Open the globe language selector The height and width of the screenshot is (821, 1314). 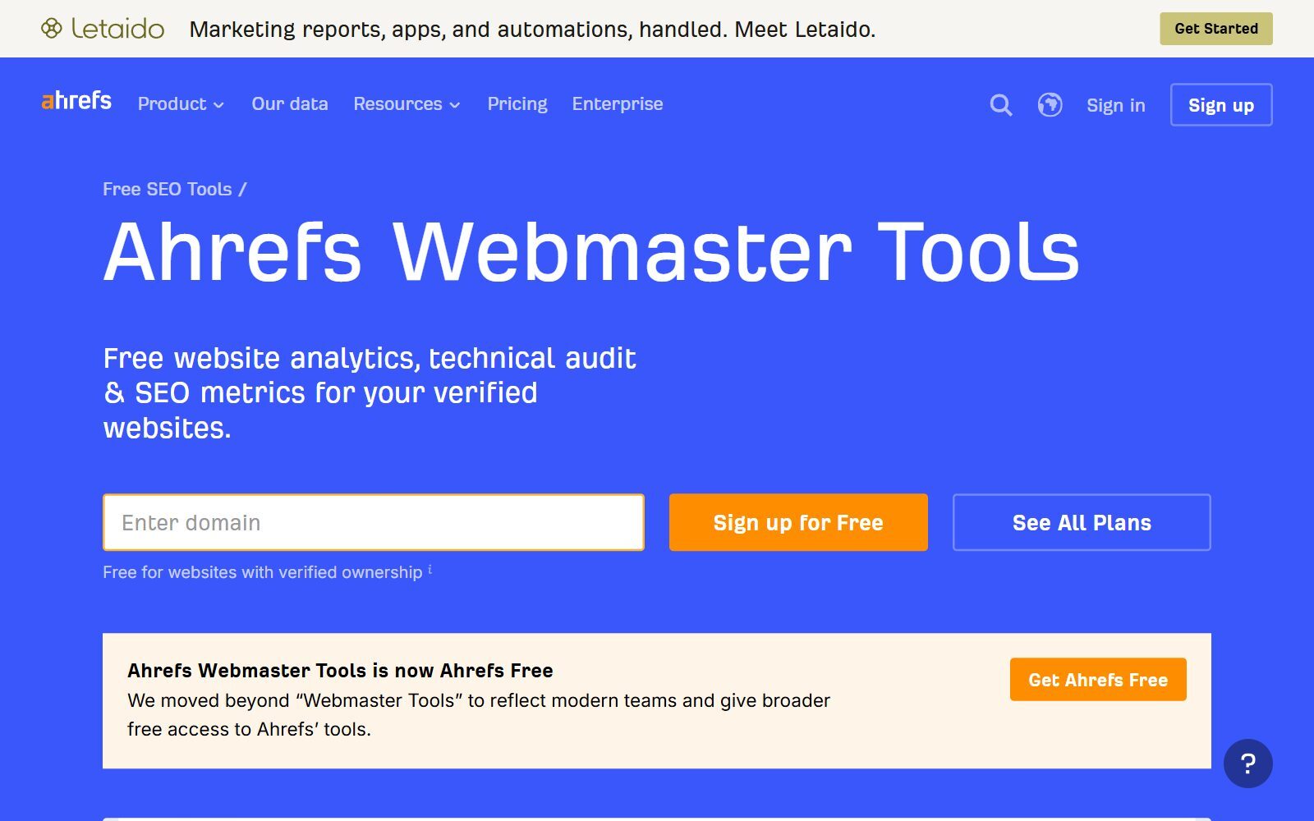1050,105
